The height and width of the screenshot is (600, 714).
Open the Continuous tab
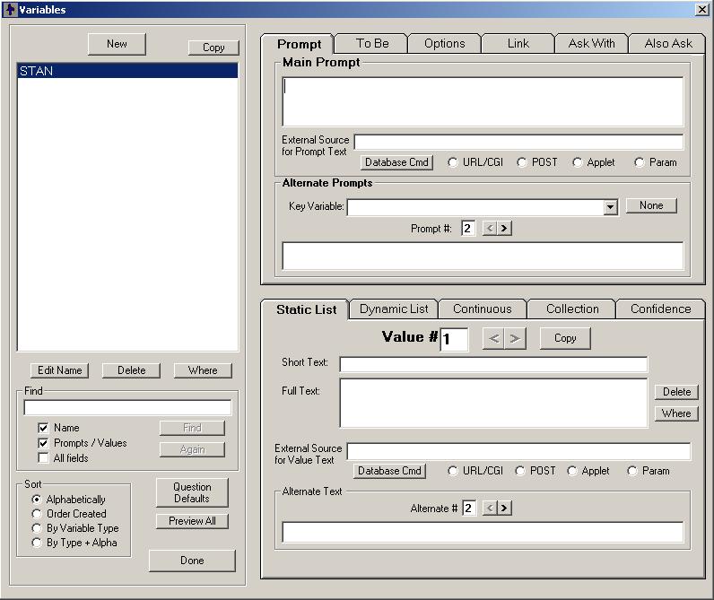pyautogui.click(x=483, y=309)
